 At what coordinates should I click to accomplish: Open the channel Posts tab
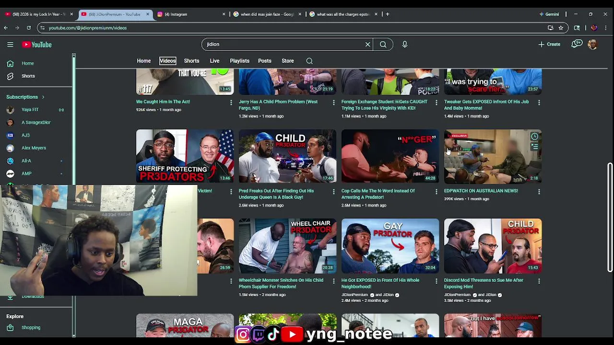(x=265, y=61)
